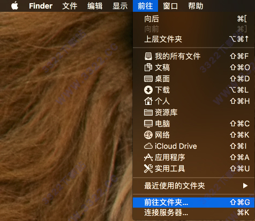This screenshot has width=255, height=221.
Task: Click the 网络 network globe icon
Action: [x=148, y=135]
